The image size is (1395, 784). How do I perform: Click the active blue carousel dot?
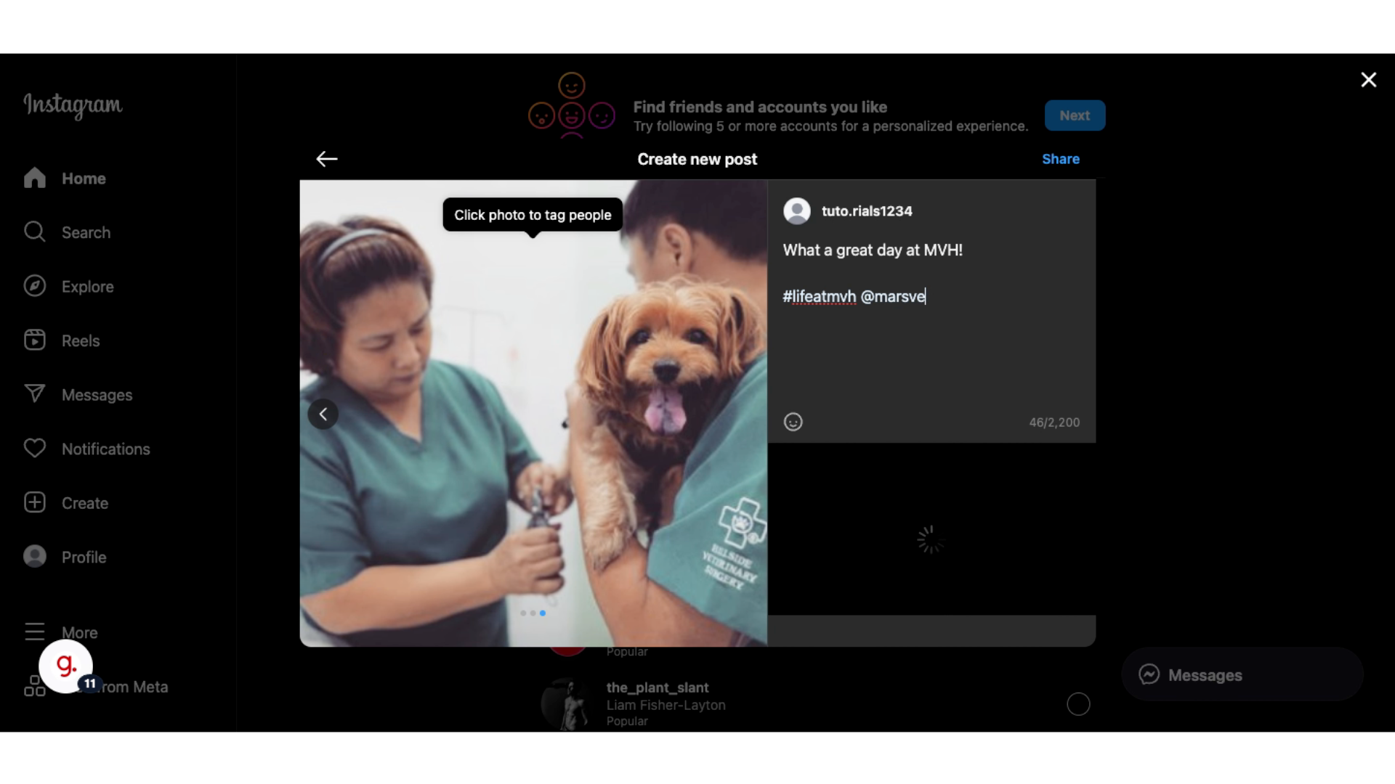[x=543, y=613]
